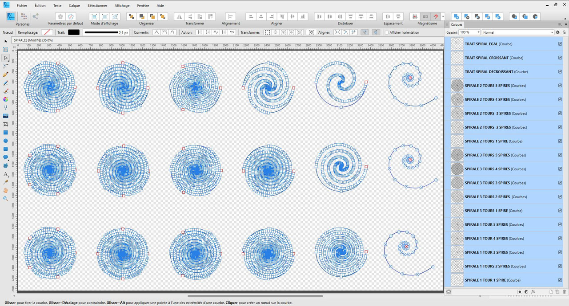Click the Close curve action button
The image size is (569, 306).
click(x=208, y=32)
